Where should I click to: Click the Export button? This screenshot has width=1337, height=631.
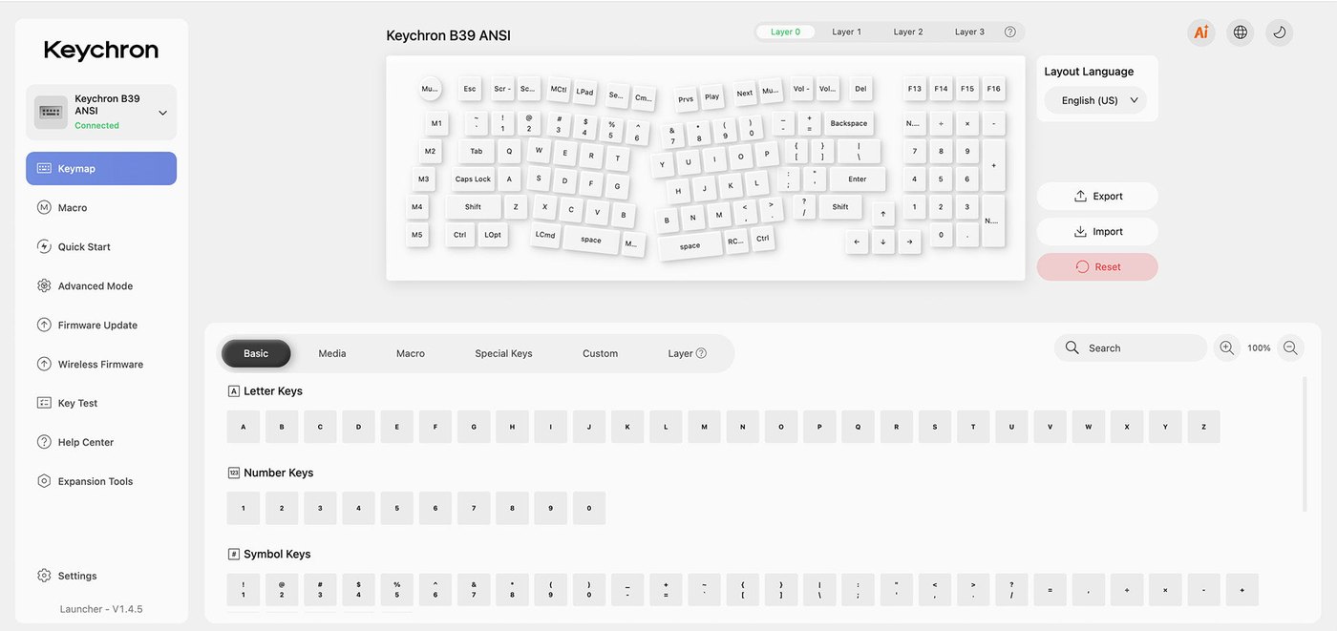(x=1097, y=196)
